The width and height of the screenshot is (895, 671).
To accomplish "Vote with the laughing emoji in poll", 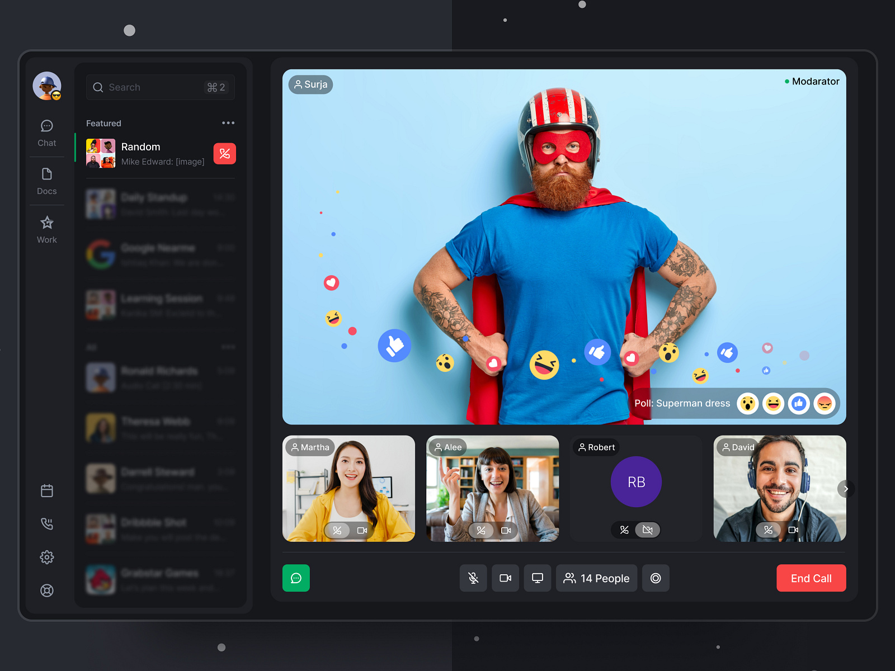I will (774, 403).
